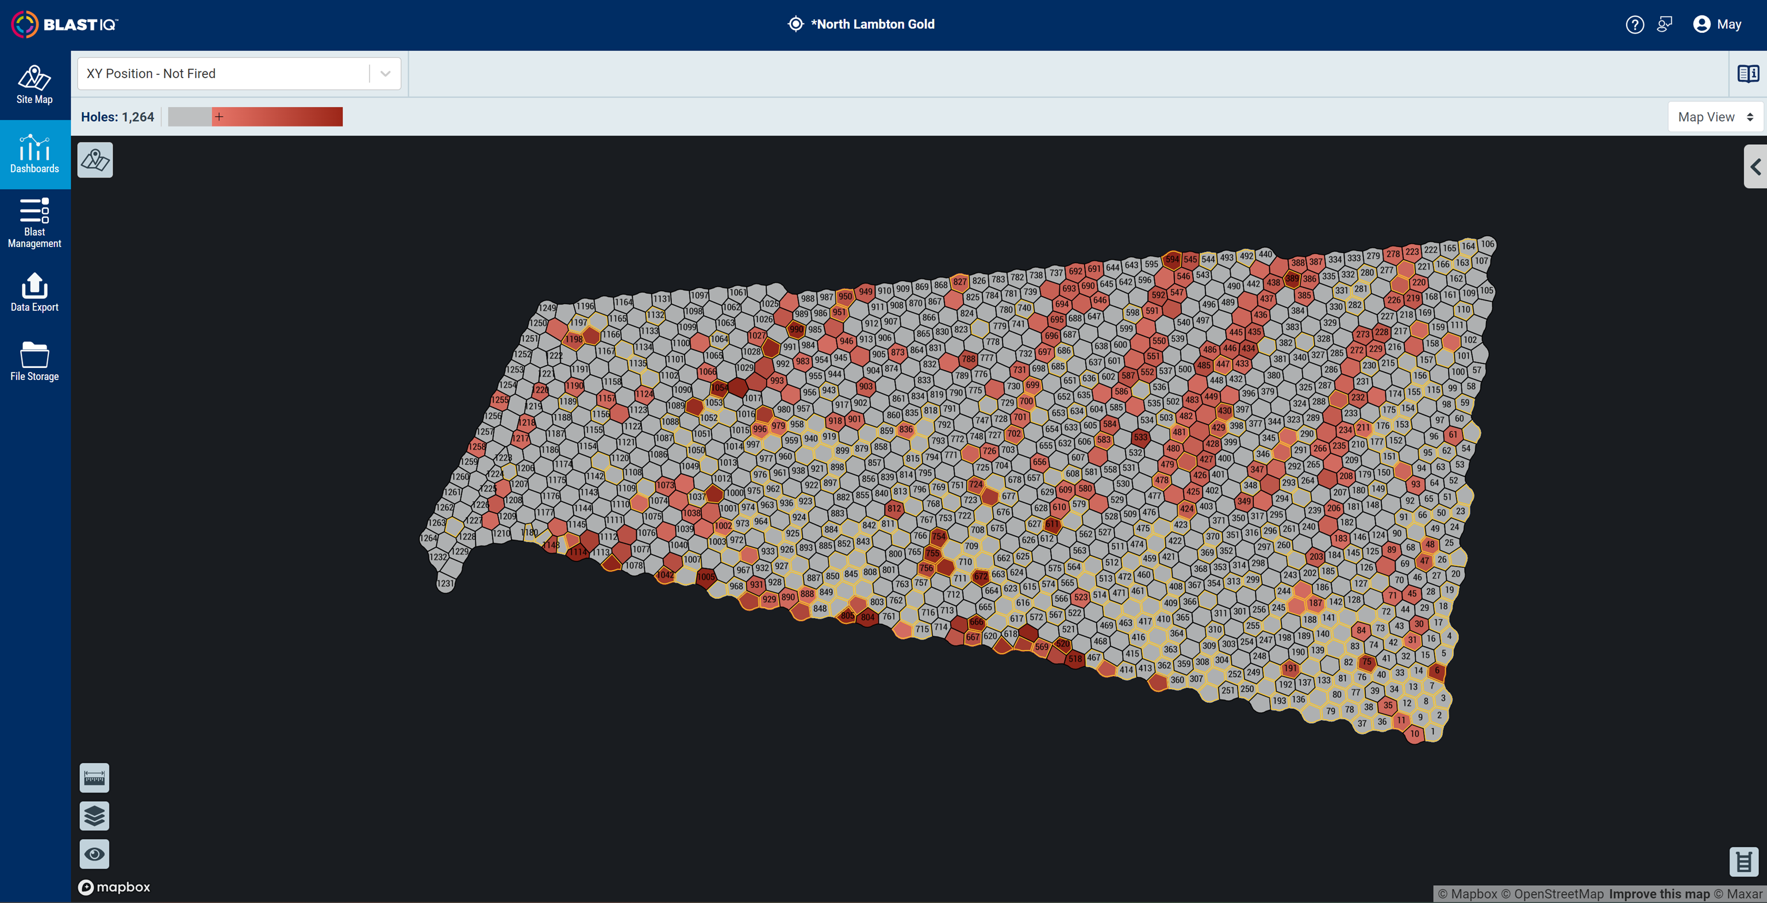The width and height of the screenshot is (1767, 903).
Task: Click the Holes: 1,264 count label
Action: click(117, 117)
